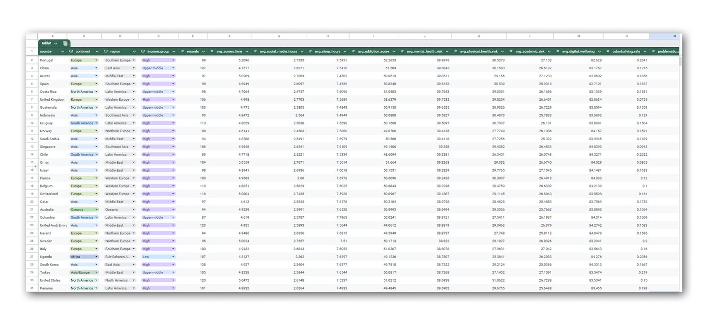Screen dimensions: 708x325
Task: Click the dropdown type icon before continent header
Action: click(71, 51)
